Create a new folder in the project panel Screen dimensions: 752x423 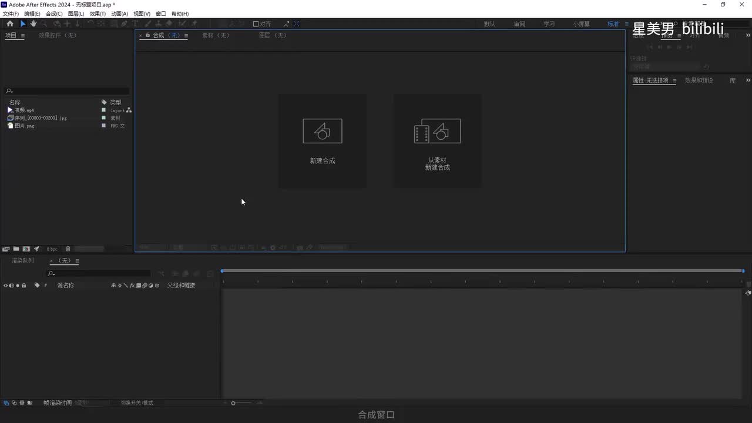16,249
